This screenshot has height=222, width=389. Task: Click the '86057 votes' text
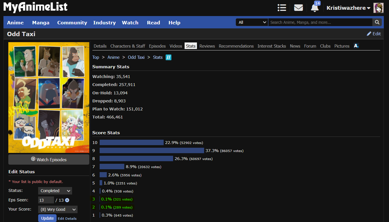[232, 151]
